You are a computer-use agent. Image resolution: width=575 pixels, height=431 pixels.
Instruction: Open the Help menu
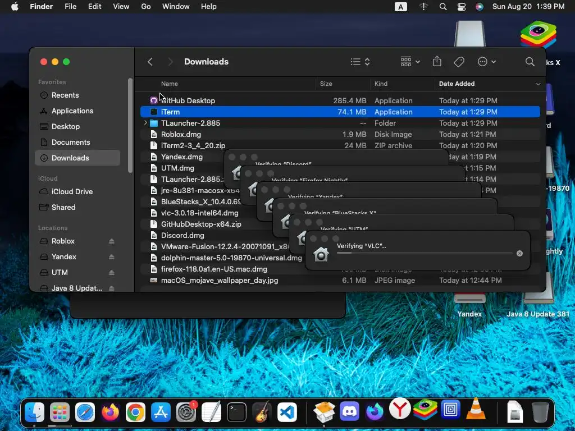point(209,7)
